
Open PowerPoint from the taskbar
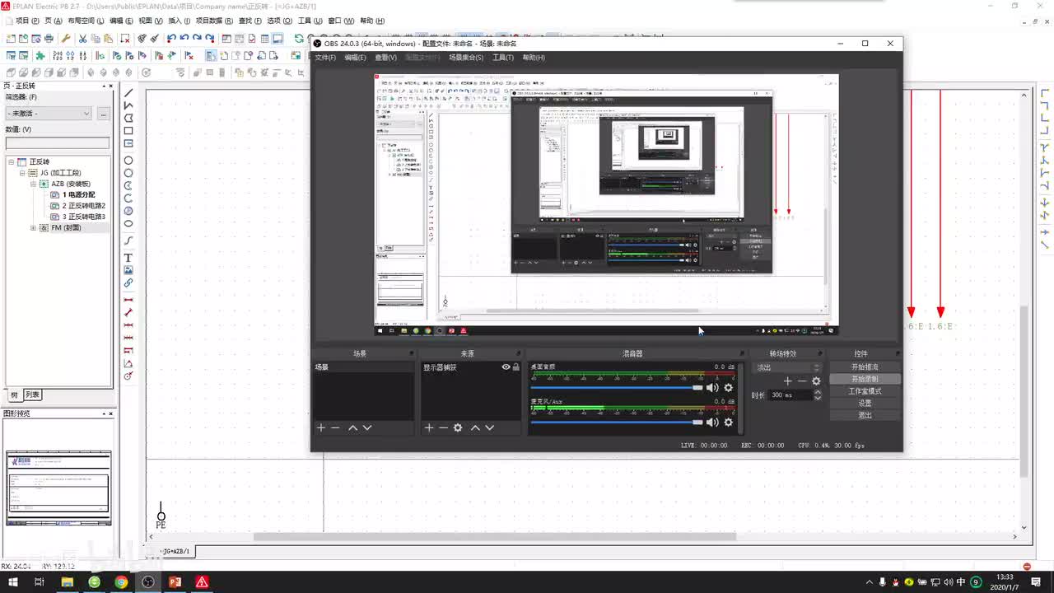tap(175, 582)
